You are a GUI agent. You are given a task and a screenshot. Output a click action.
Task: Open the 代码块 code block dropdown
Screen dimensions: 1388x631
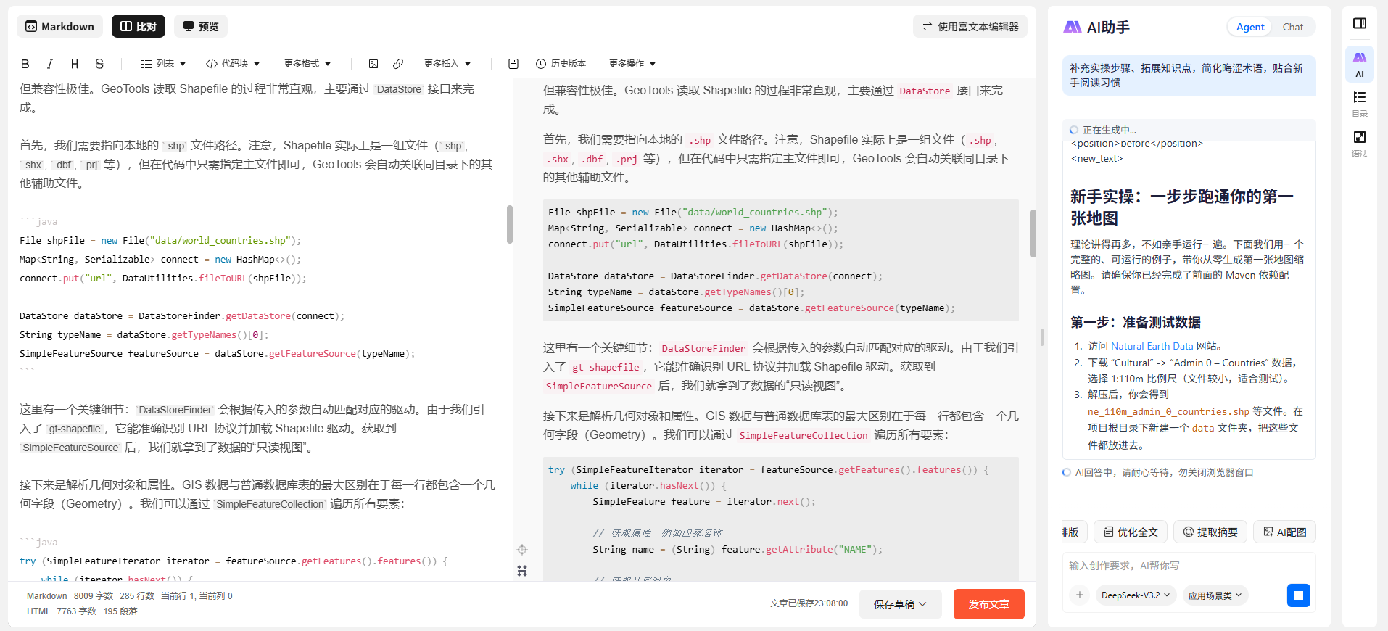coord(233,64)
